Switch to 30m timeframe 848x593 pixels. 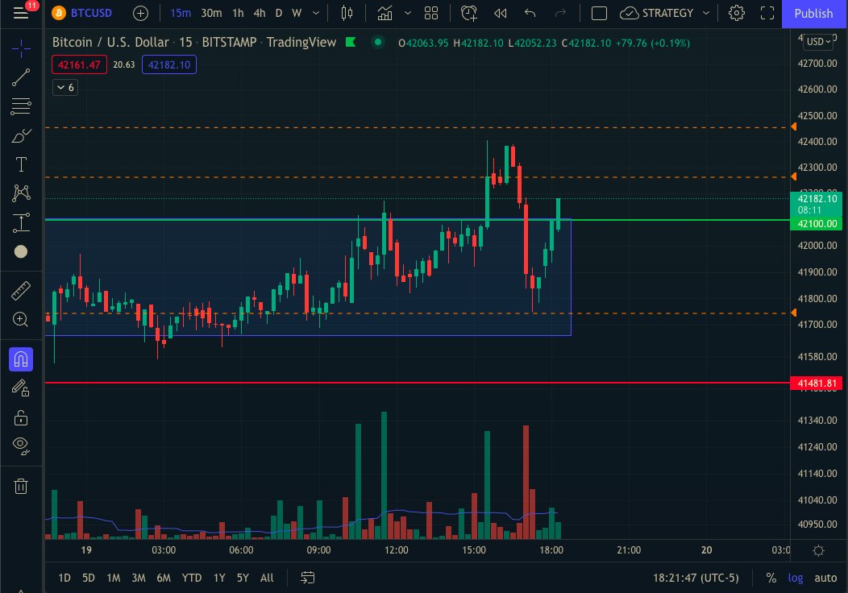click(x=211, y=13)
